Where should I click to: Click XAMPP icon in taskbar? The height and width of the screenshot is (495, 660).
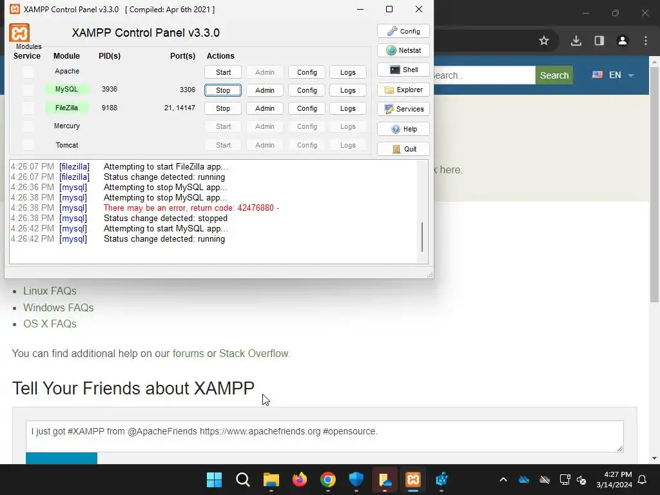click(x=413, y=480)
